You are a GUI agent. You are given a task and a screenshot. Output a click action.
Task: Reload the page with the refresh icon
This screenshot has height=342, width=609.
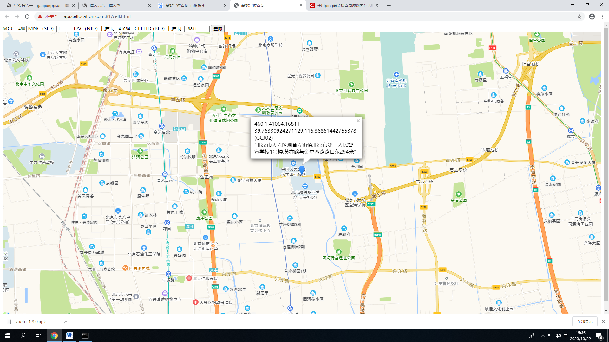click(x=27, y=16)
